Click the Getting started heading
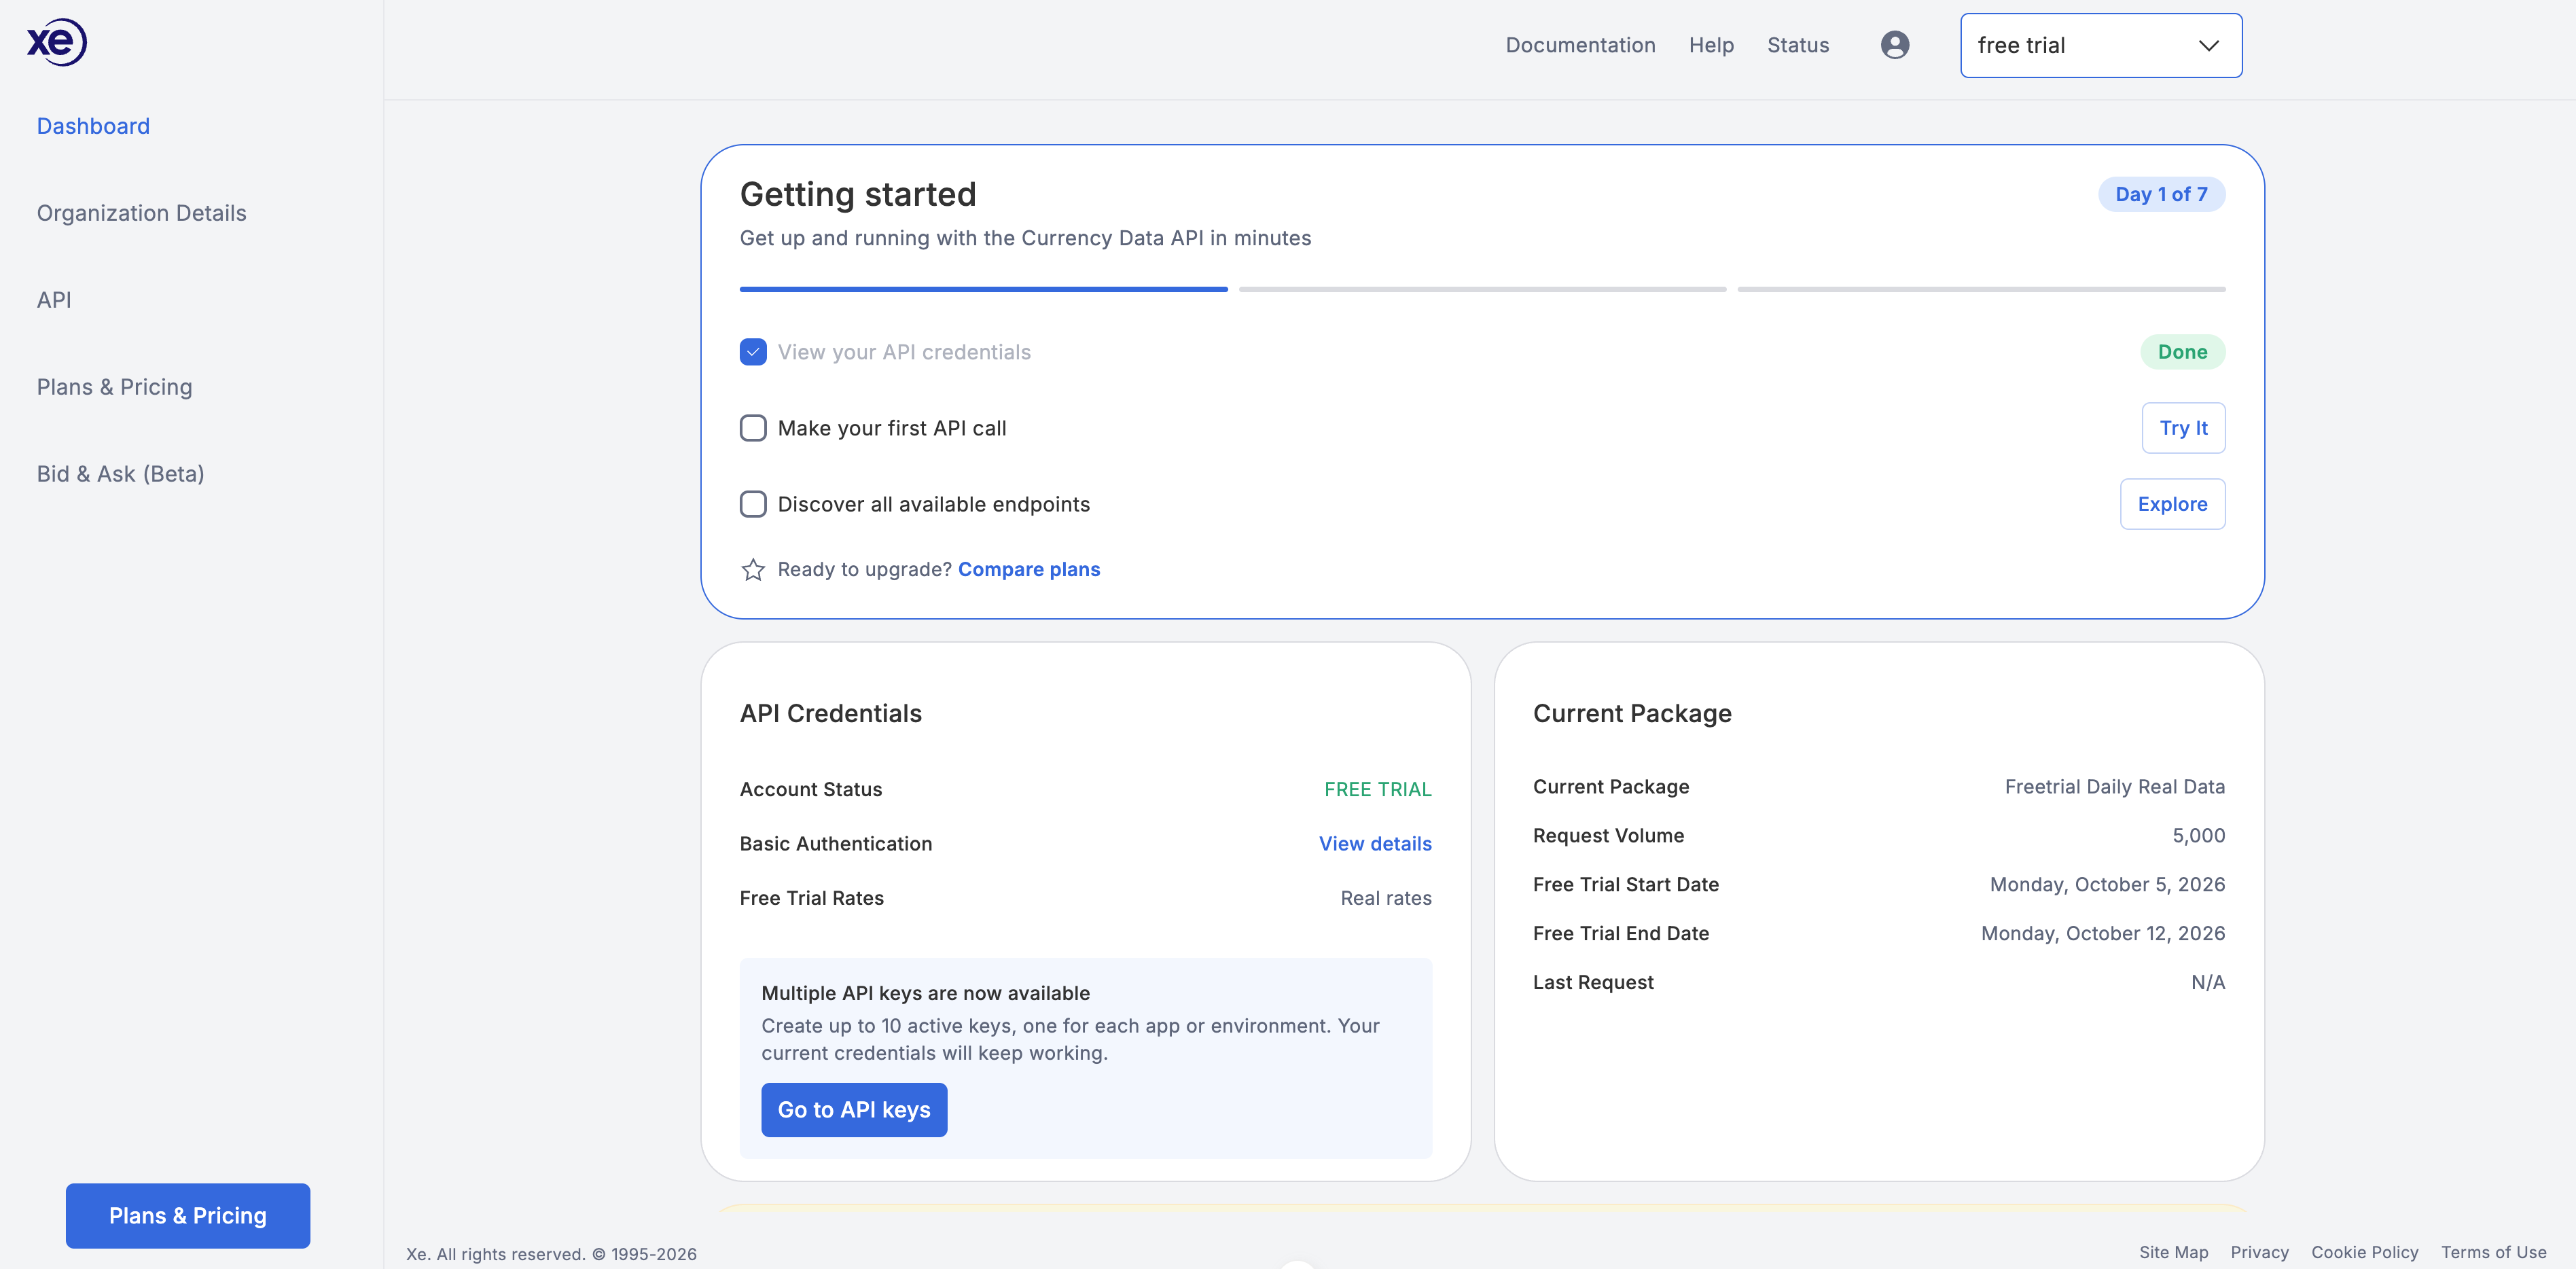 coord(858,194)
